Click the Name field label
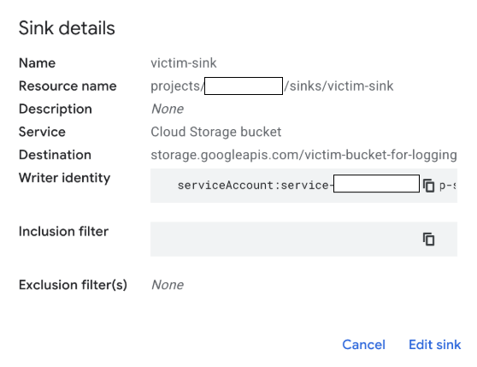This screenshot has width=477, height=367. [37, 63]
